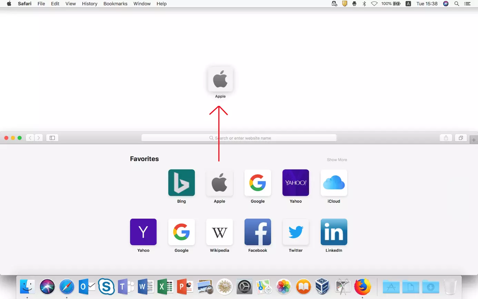Open Spotlight search magnifier in menu bar

[457, 4]
